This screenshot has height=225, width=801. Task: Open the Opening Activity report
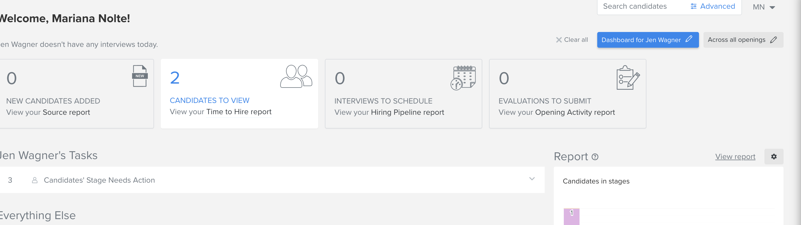click(575, 112)
